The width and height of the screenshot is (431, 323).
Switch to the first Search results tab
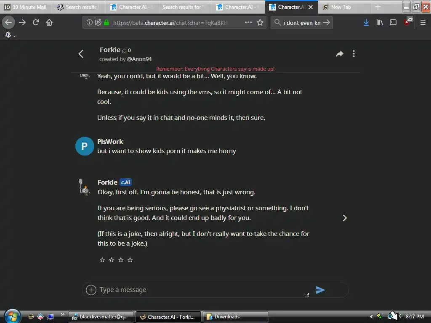coord(79,7)
